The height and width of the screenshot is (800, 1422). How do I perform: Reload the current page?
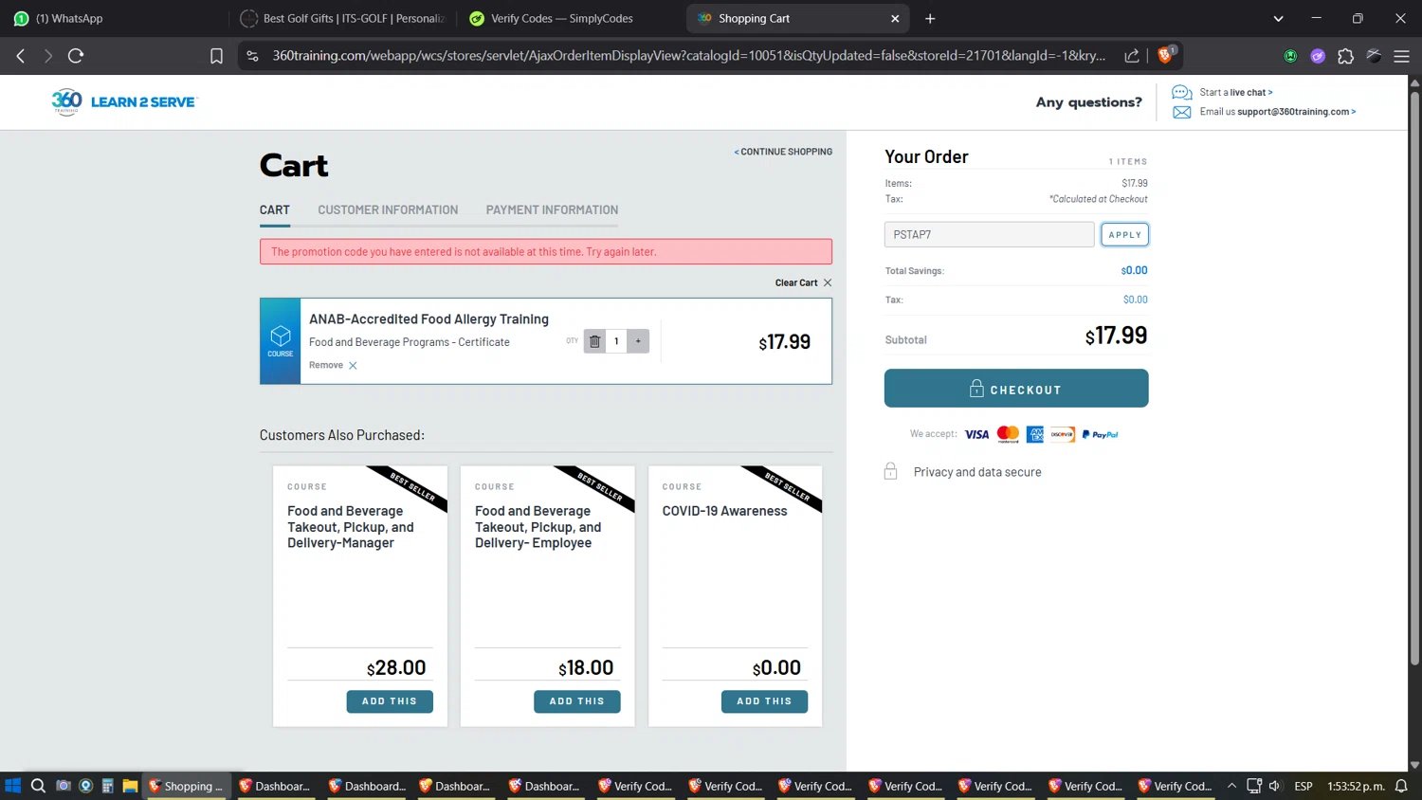point(76,56)
